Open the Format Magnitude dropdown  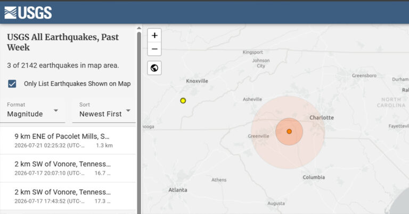coord(32,110)
